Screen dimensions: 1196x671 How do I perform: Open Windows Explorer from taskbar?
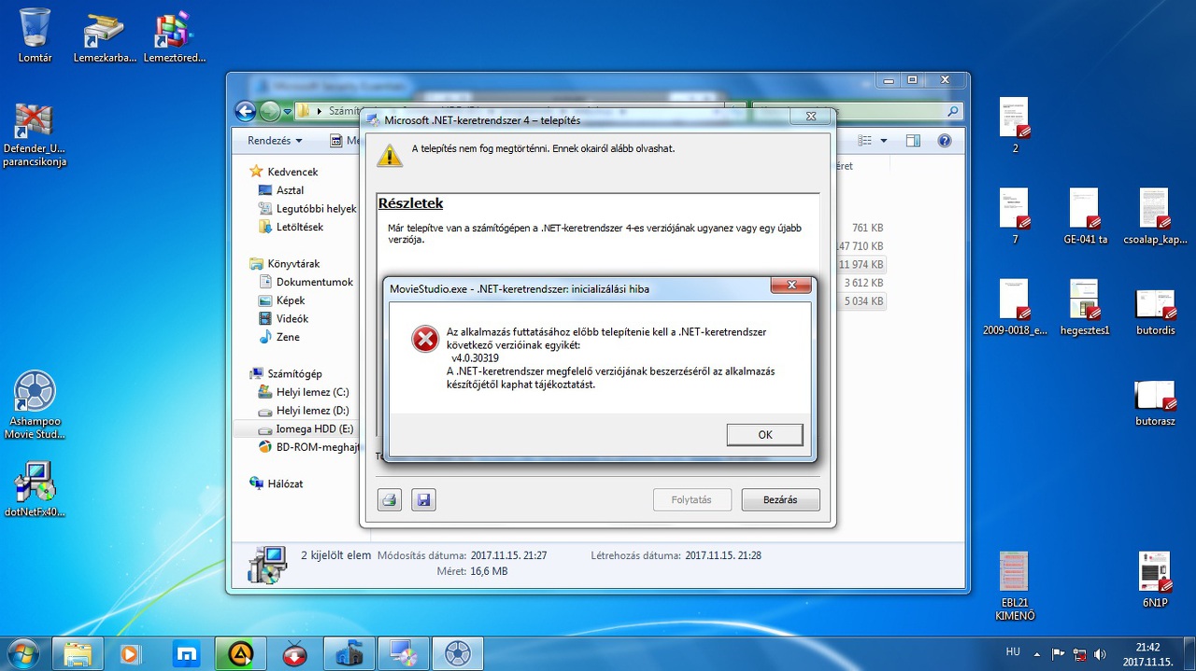pos(78,653)
